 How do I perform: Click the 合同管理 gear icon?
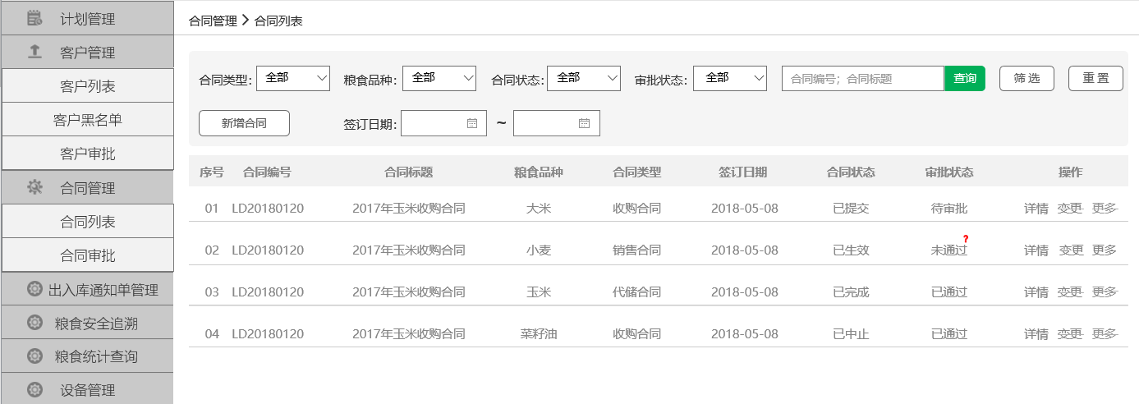[x=34, y=187]
